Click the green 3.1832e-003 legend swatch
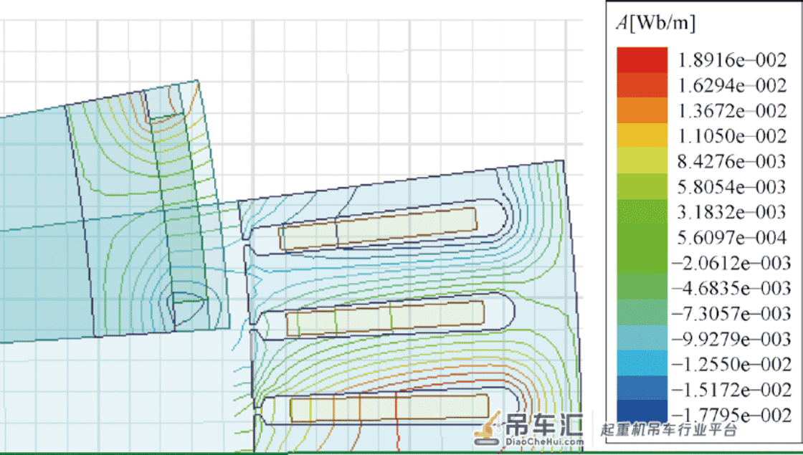 point(642,212)
